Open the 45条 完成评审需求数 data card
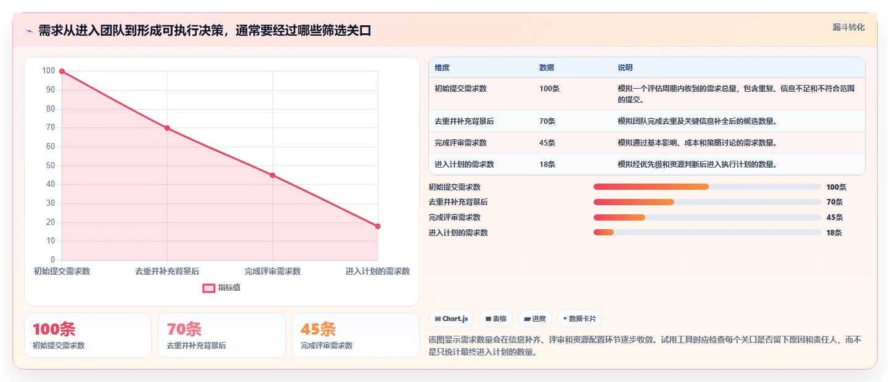890x382 pixels. (356, 335)
